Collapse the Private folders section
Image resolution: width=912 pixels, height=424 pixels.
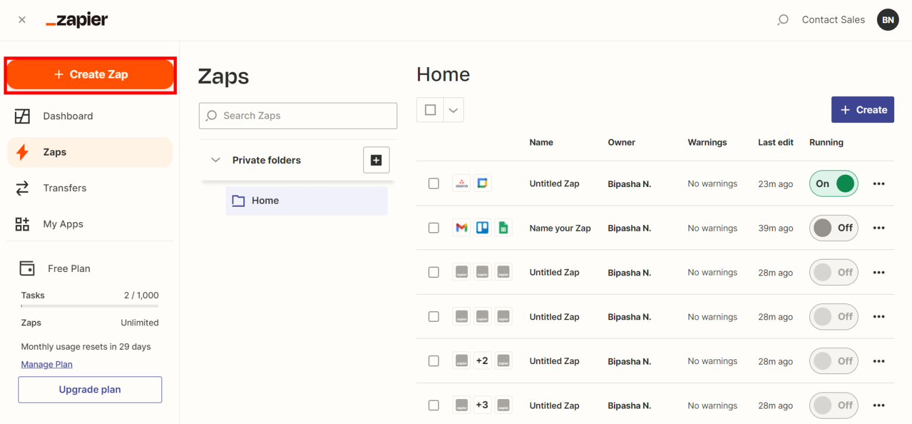[x=216, y=160]
